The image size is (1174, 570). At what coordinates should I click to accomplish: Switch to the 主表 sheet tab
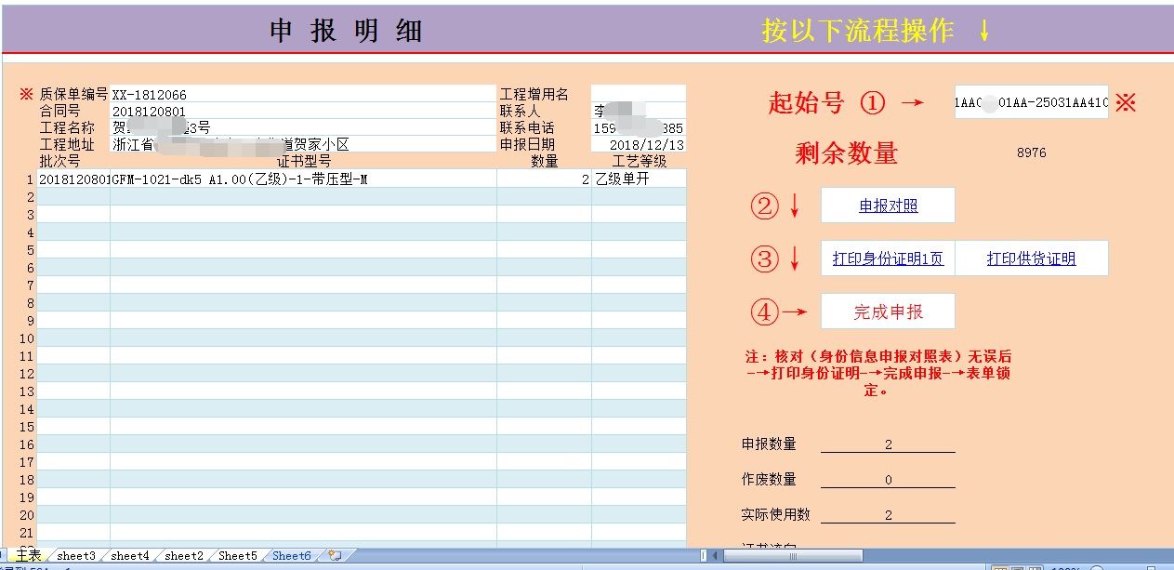[x=28, y=556]
